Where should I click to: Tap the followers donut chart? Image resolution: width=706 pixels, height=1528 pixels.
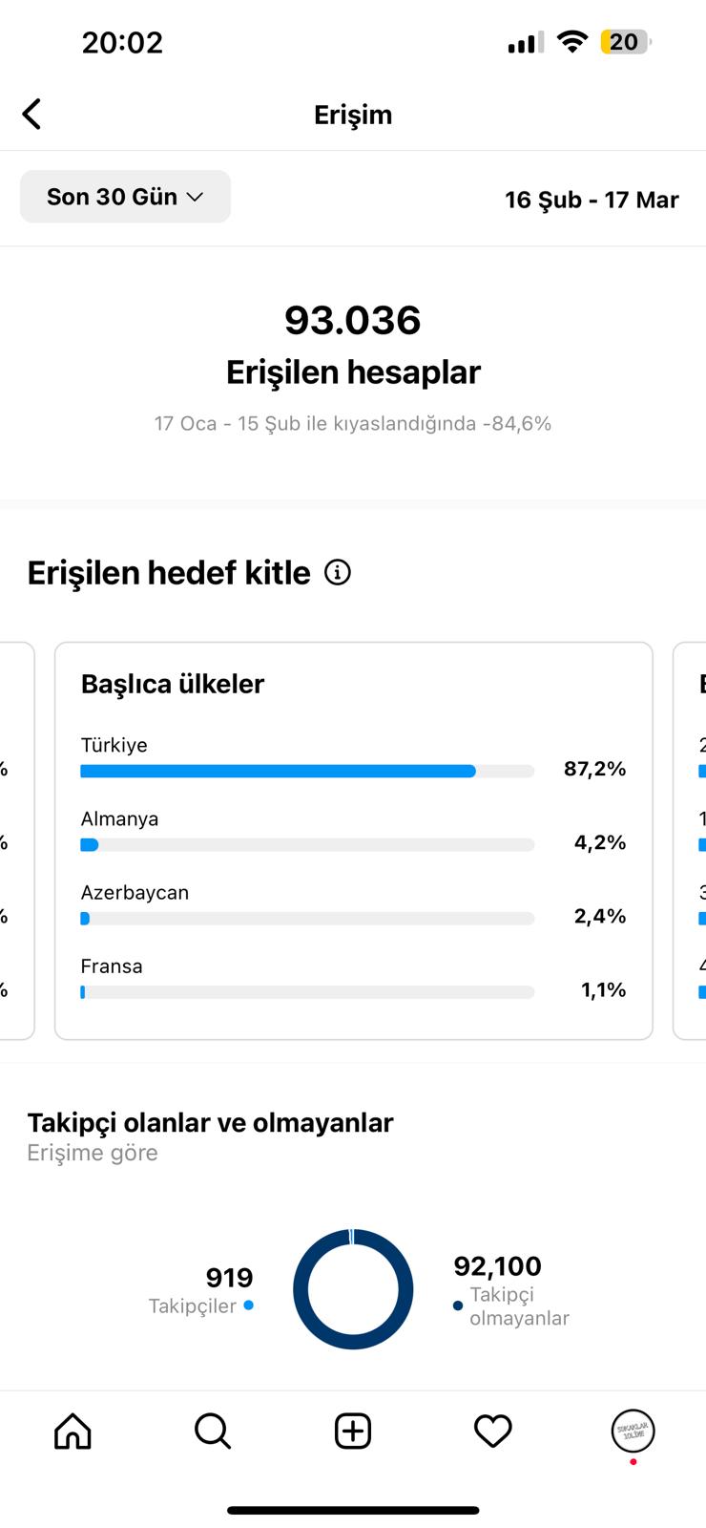click(353, 1289)
